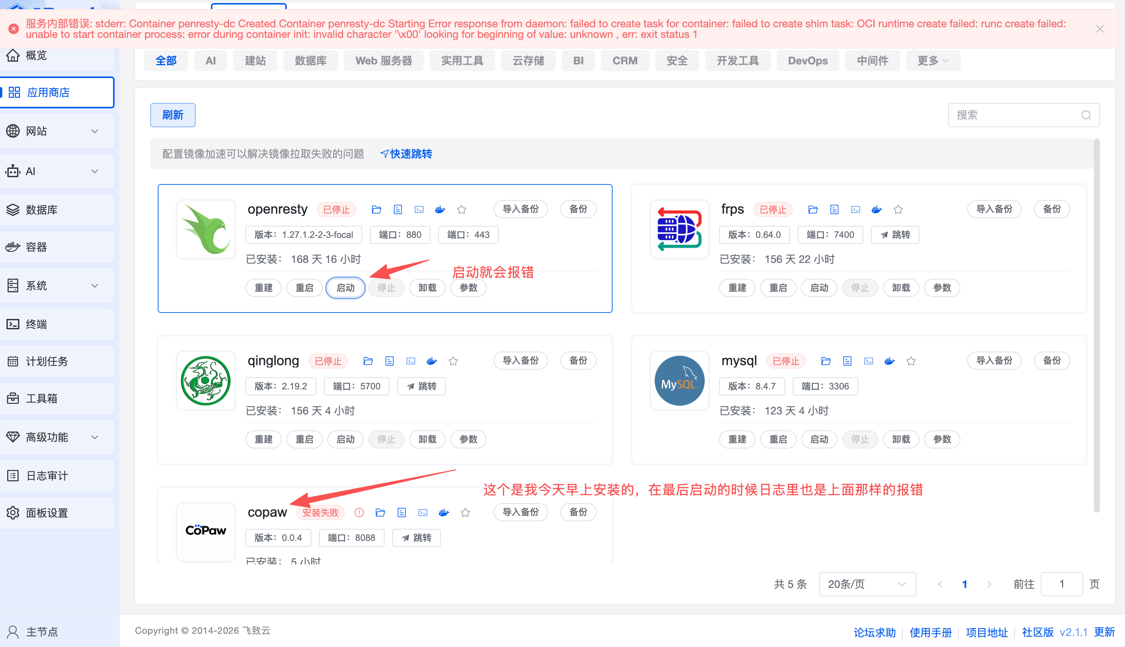This screenshot has height=647, width=1125.
Task: Follow the 快速跳转 link
Action: (x=406, y=154)
